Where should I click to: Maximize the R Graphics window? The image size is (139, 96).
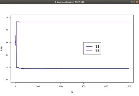click(x=134, y=2)
